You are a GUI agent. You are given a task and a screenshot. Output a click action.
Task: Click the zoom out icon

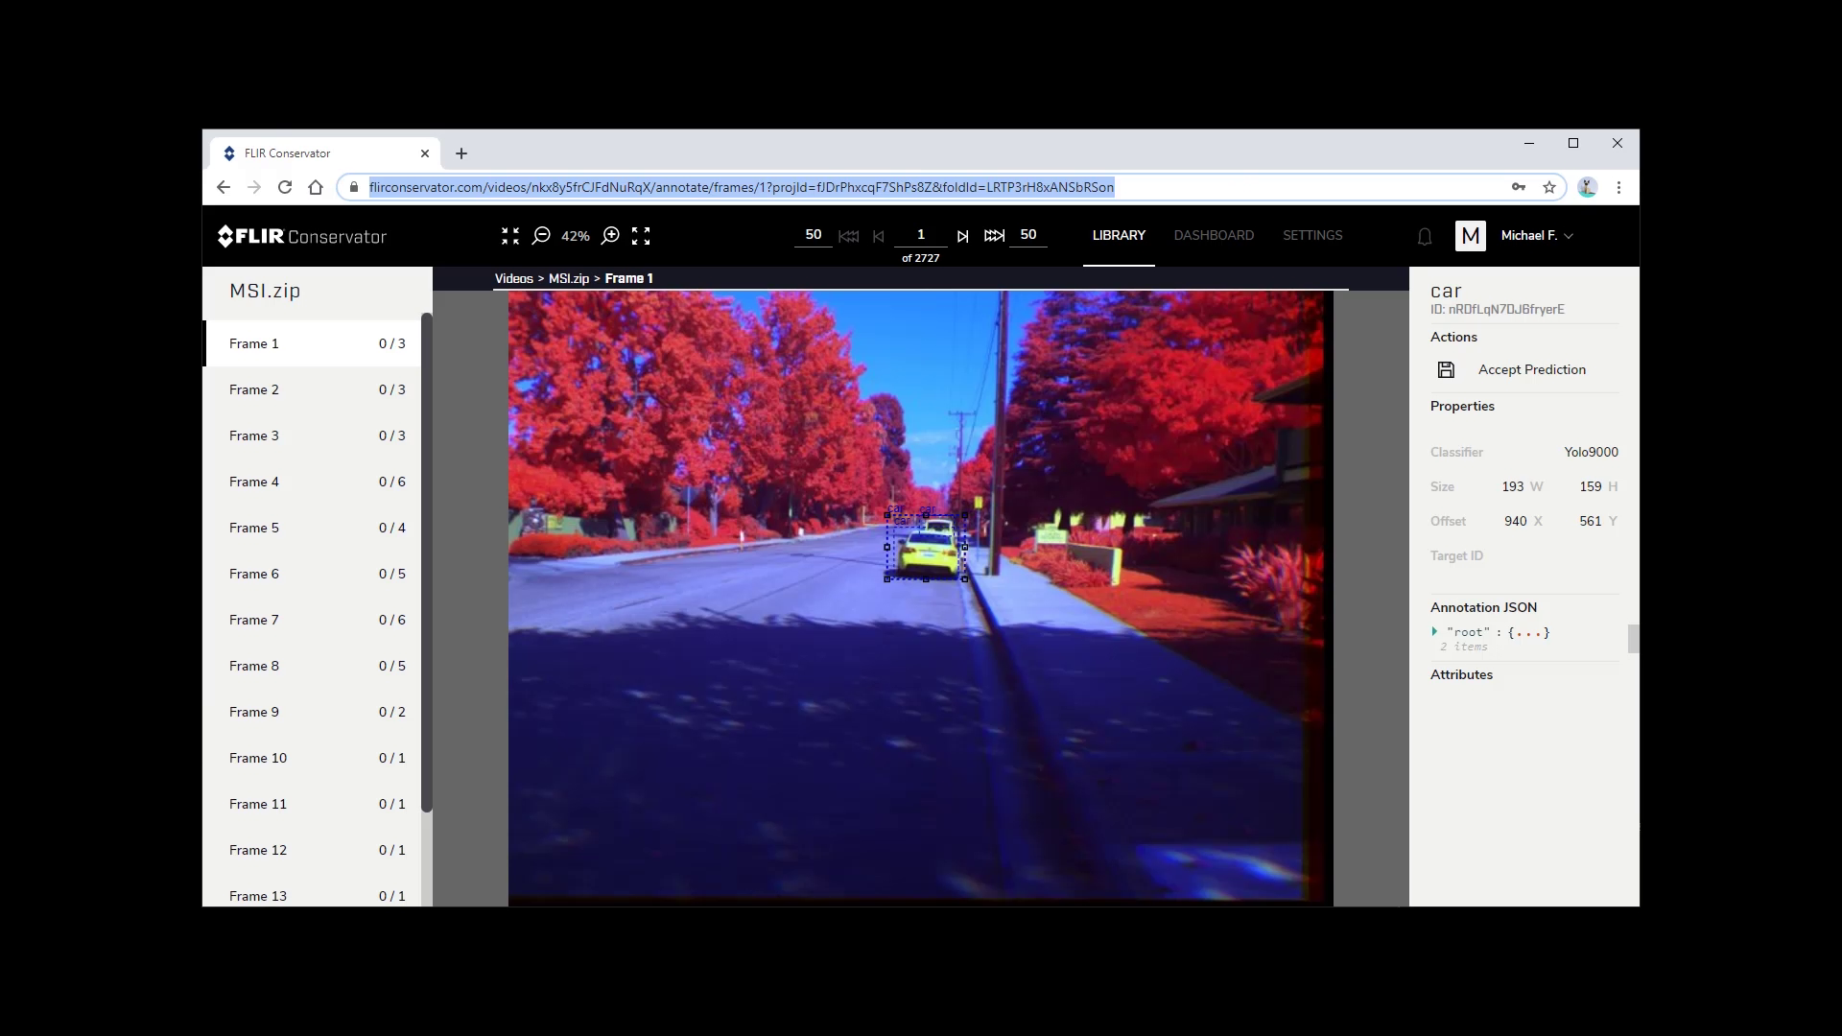[x=543, y=235]
